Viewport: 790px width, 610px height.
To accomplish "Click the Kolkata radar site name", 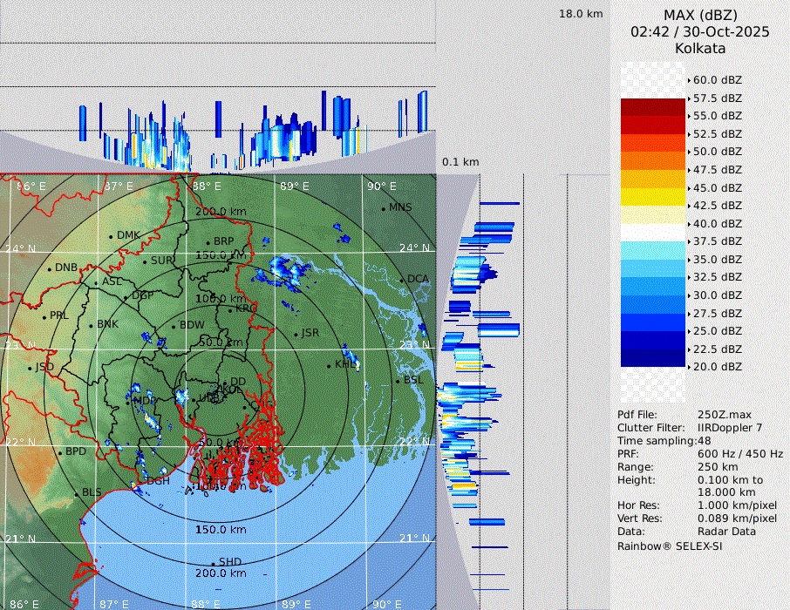I will point(699,48).
